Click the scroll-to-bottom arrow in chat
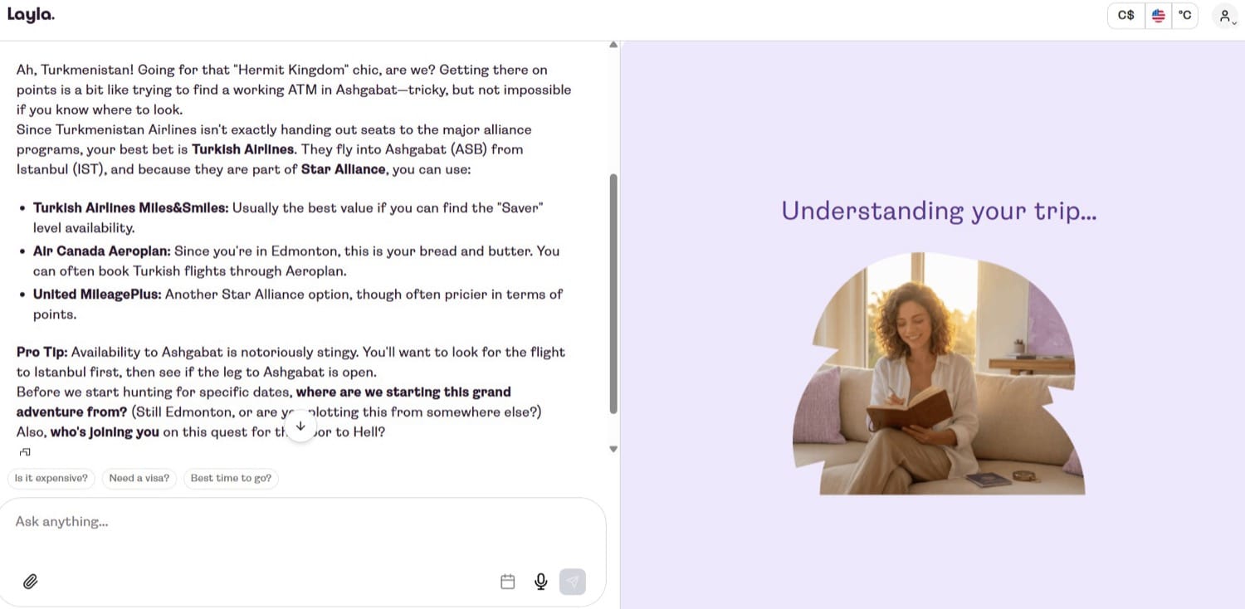The image size is (1245, 609). tap(300, 426)
